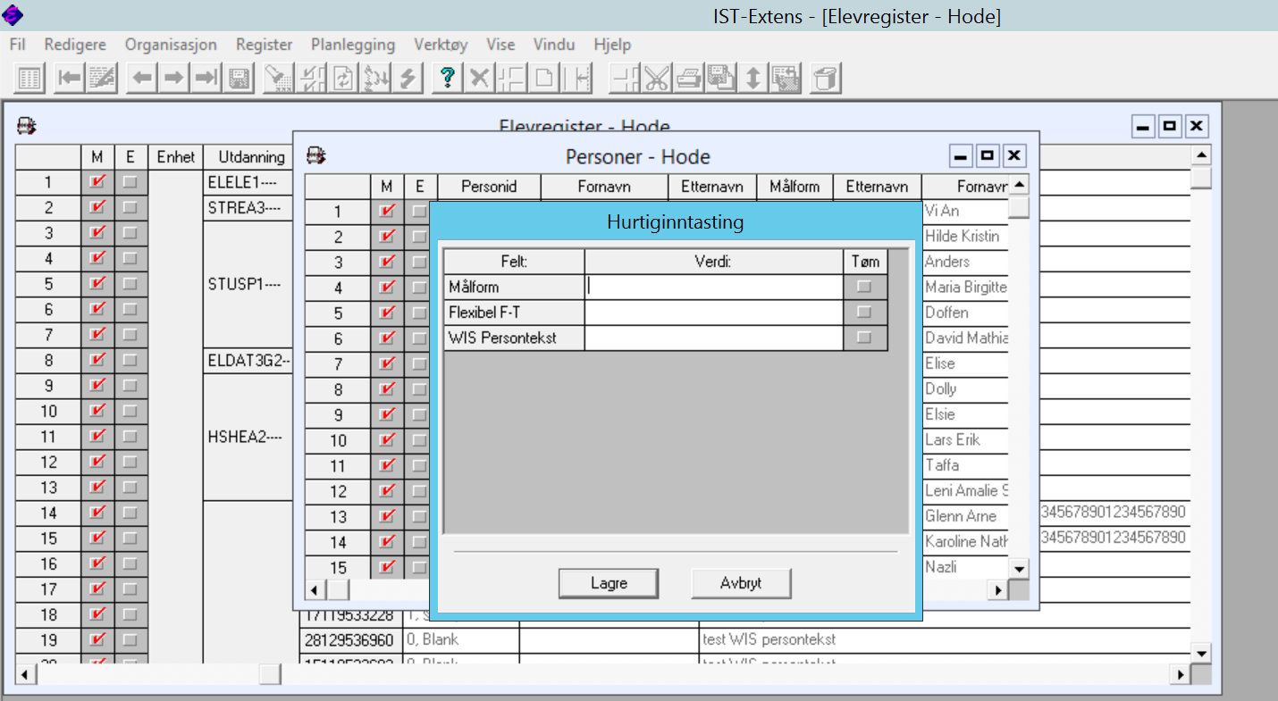
Task: Select the Lars Erik name cell
Action: click(x=965, y=440)
